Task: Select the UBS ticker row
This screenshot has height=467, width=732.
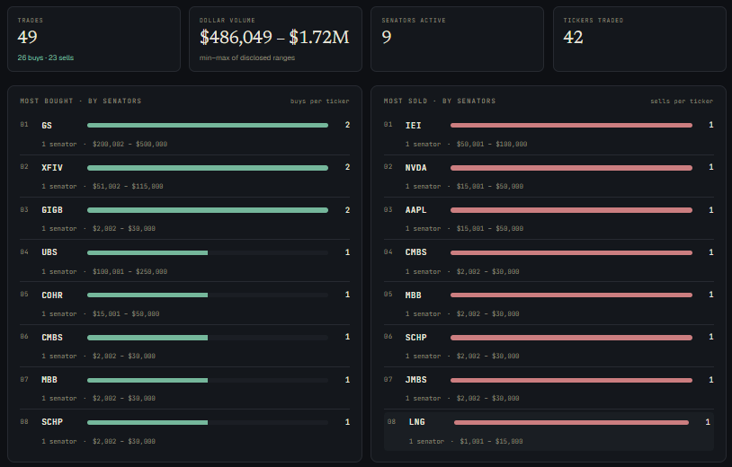Action: pyautogui.click(x=185, y=261)
